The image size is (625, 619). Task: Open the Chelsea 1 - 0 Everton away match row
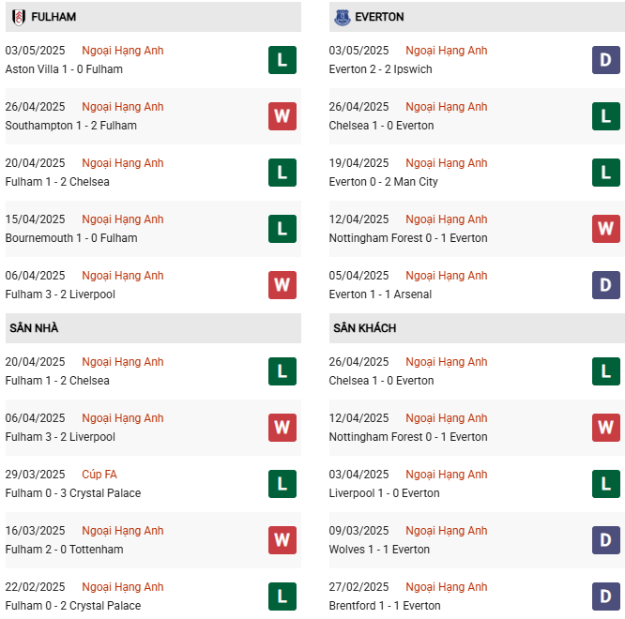click(477, 371)
